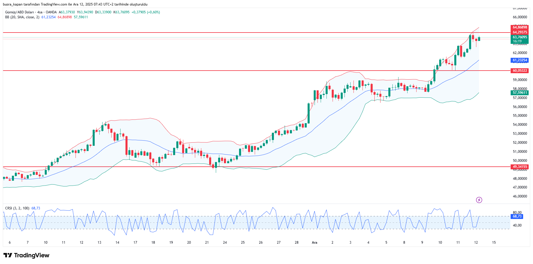Click the purple lightning bolt icon

479,200
